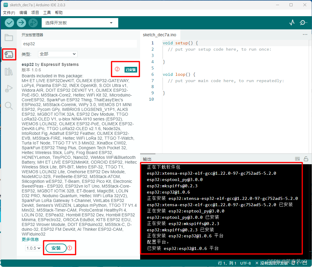
Task: Toggle autoscroll with the lock icon
Action: (x=306, y=159)
